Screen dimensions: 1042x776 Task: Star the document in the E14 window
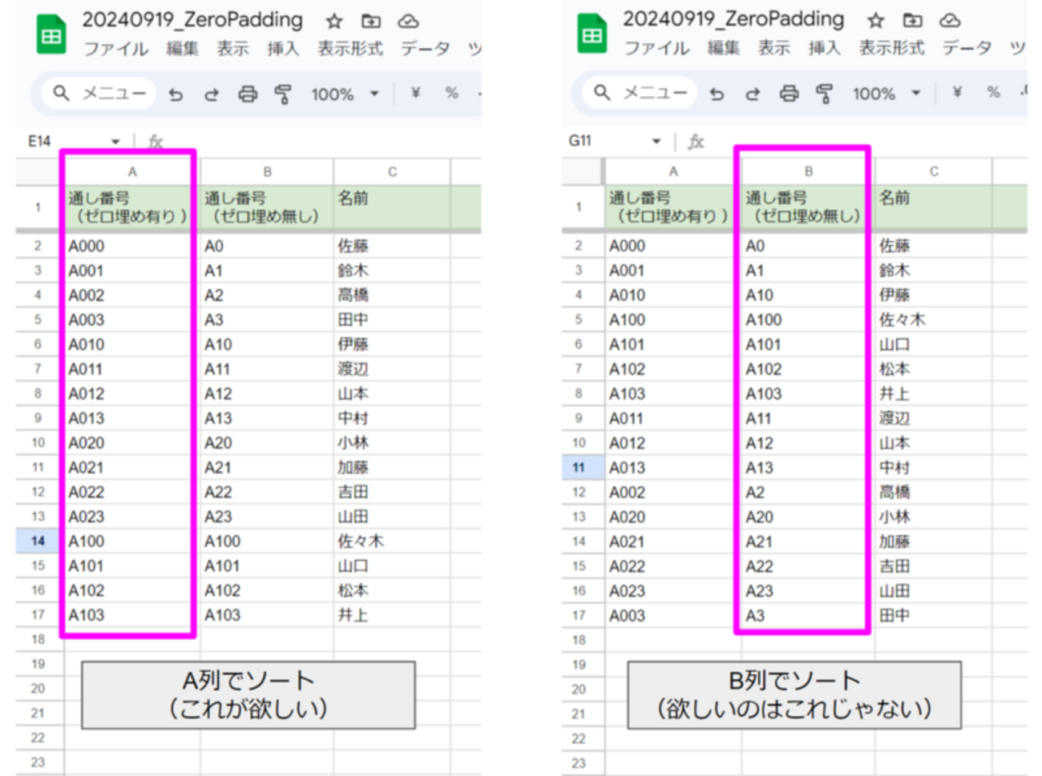[x=334, y=21]
